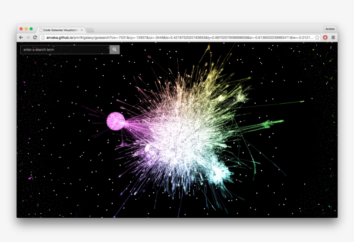
Task: Click the browser back arrow
Action: [21, 38]
